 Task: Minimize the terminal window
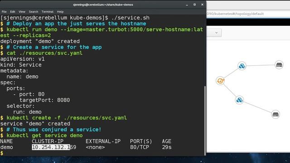[187, 5]
